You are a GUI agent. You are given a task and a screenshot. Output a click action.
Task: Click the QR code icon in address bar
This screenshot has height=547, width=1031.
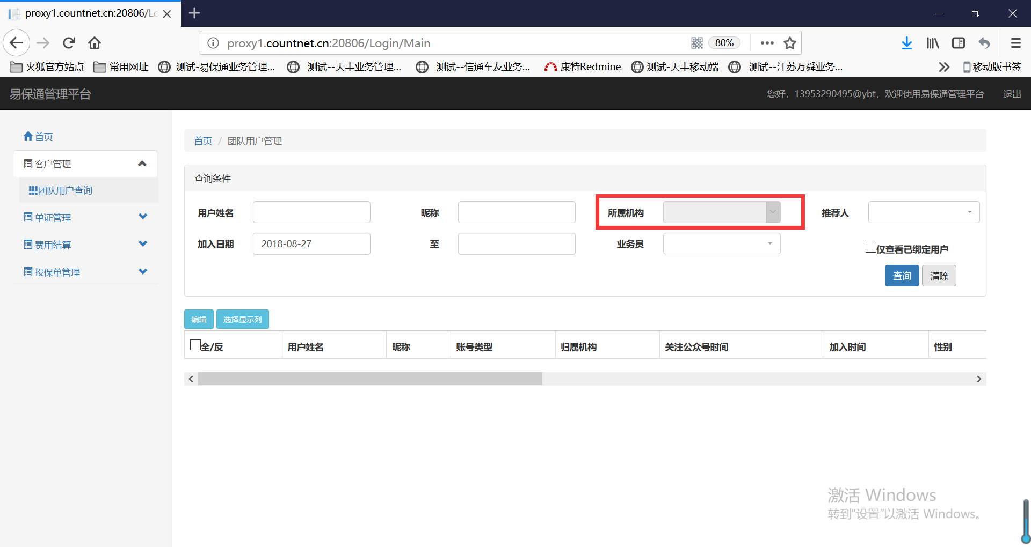tap(696, 43)
